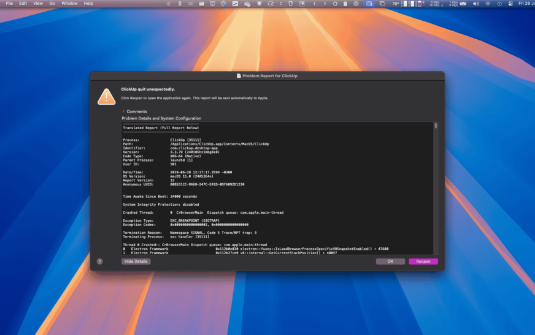This screenshot has height=335, width=535.
Task: Click the Reopen button
Action: (x=423, y=262)
